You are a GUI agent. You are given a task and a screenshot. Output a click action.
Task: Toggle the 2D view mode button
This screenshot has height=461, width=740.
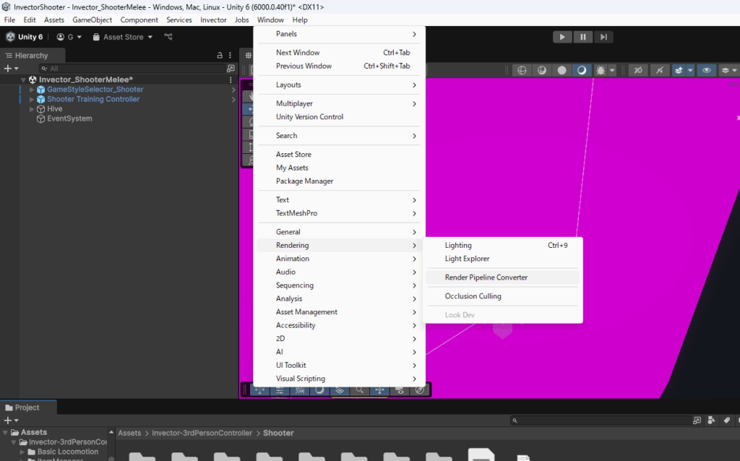[638, 70]
